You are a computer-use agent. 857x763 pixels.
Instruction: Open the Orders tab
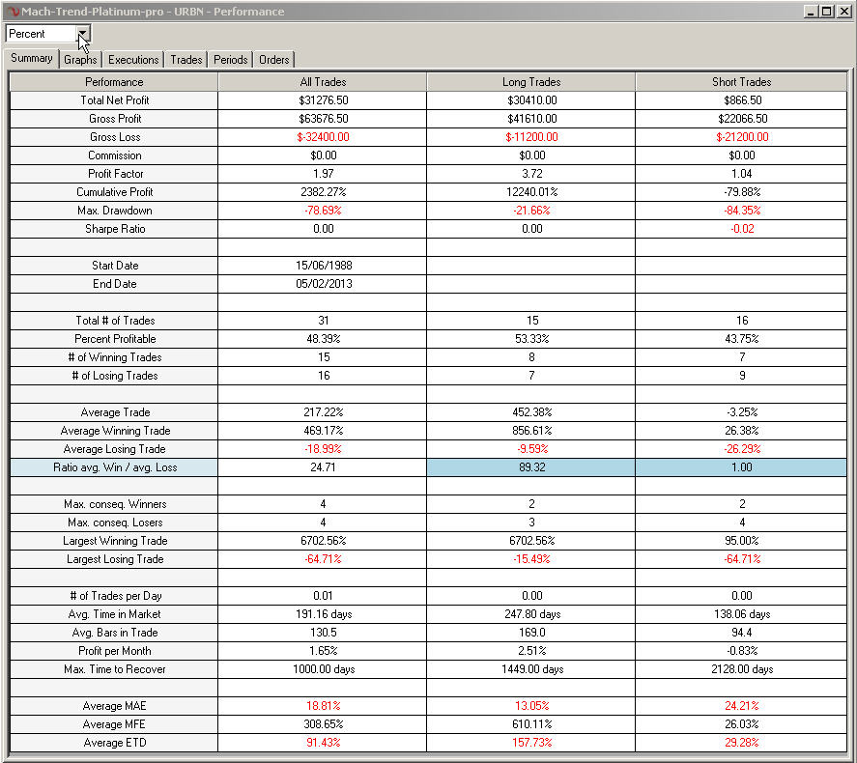coord(274,59)
